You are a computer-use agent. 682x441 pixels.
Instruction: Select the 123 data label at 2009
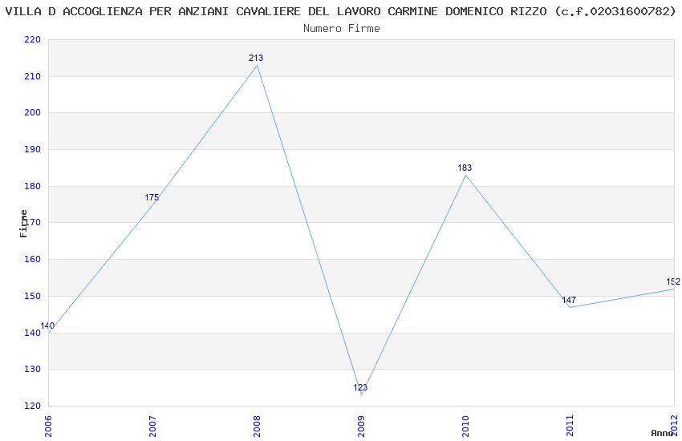[x=360, y=387]
